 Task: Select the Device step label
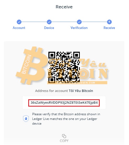pos(49,28)
